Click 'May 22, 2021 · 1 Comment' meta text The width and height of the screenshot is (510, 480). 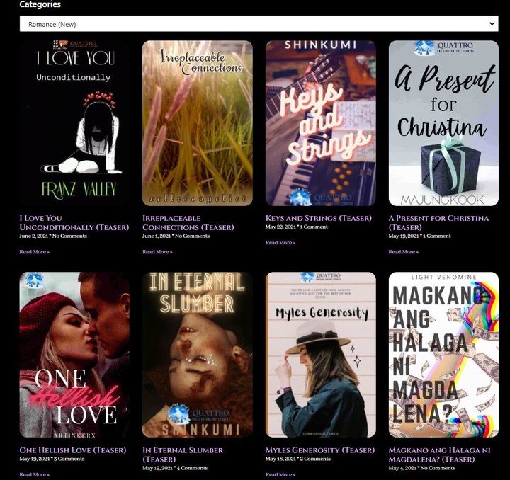297,227
